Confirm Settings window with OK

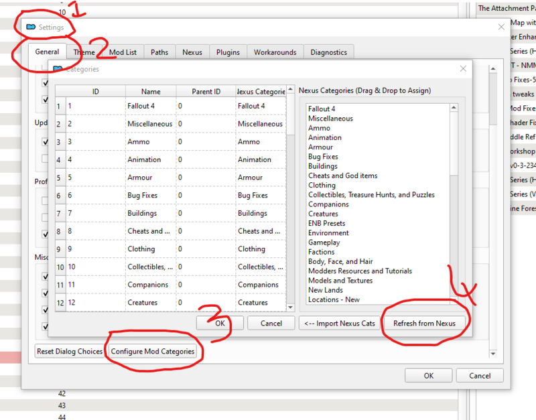429,376
